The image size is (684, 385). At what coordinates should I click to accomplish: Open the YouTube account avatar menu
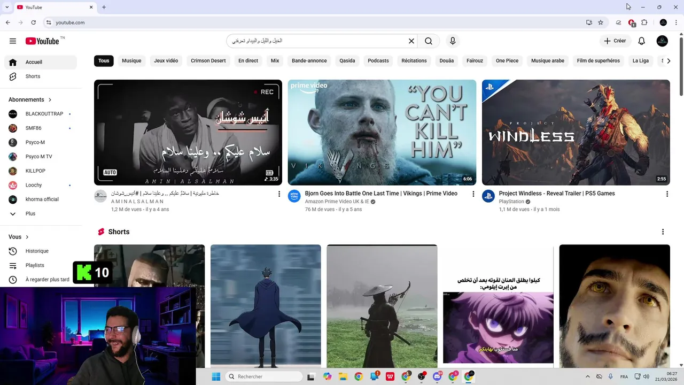(x=662, y=41)
